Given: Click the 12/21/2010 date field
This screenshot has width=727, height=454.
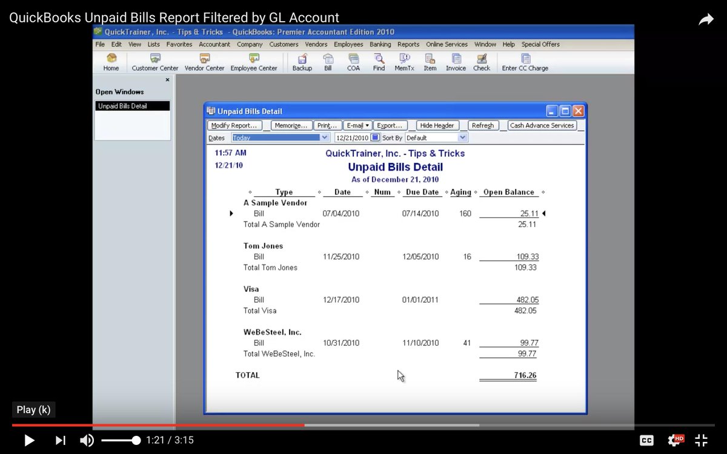Looking at the screenshot, I should click(352, 137).
